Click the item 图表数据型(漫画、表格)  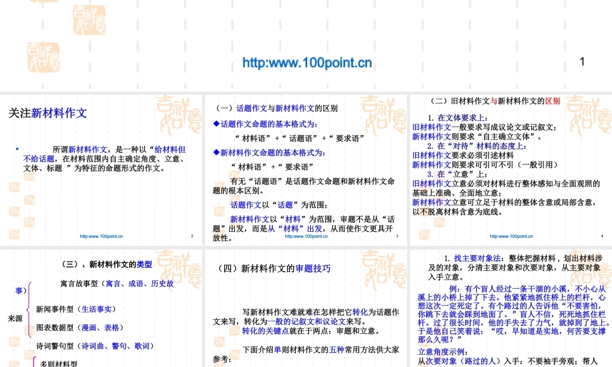pyautogui.click(x=80, y=328)
